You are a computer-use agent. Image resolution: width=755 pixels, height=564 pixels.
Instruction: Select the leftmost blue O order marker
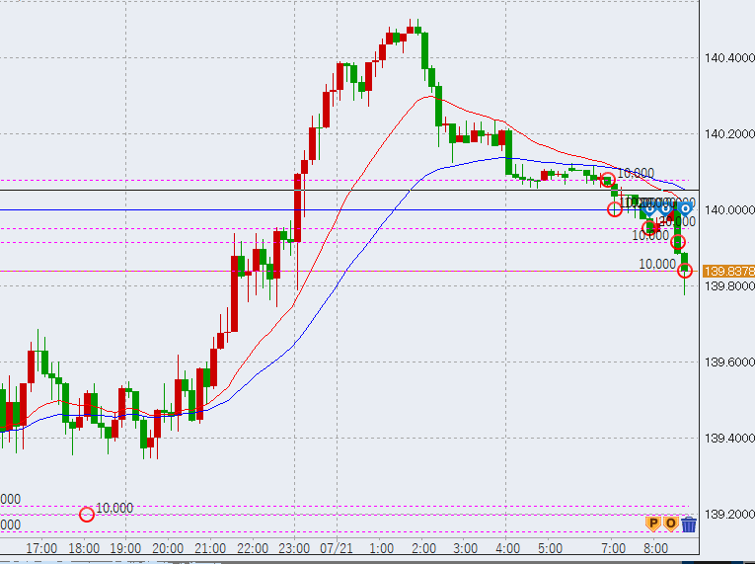point(649,207)
